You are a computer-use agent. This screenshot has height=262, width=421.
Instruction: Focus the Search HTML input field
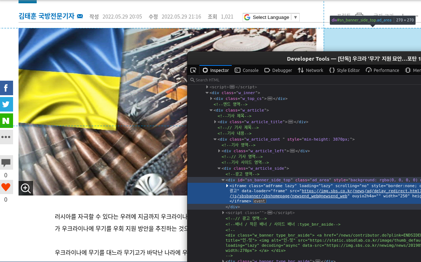(x=306, y=80)
